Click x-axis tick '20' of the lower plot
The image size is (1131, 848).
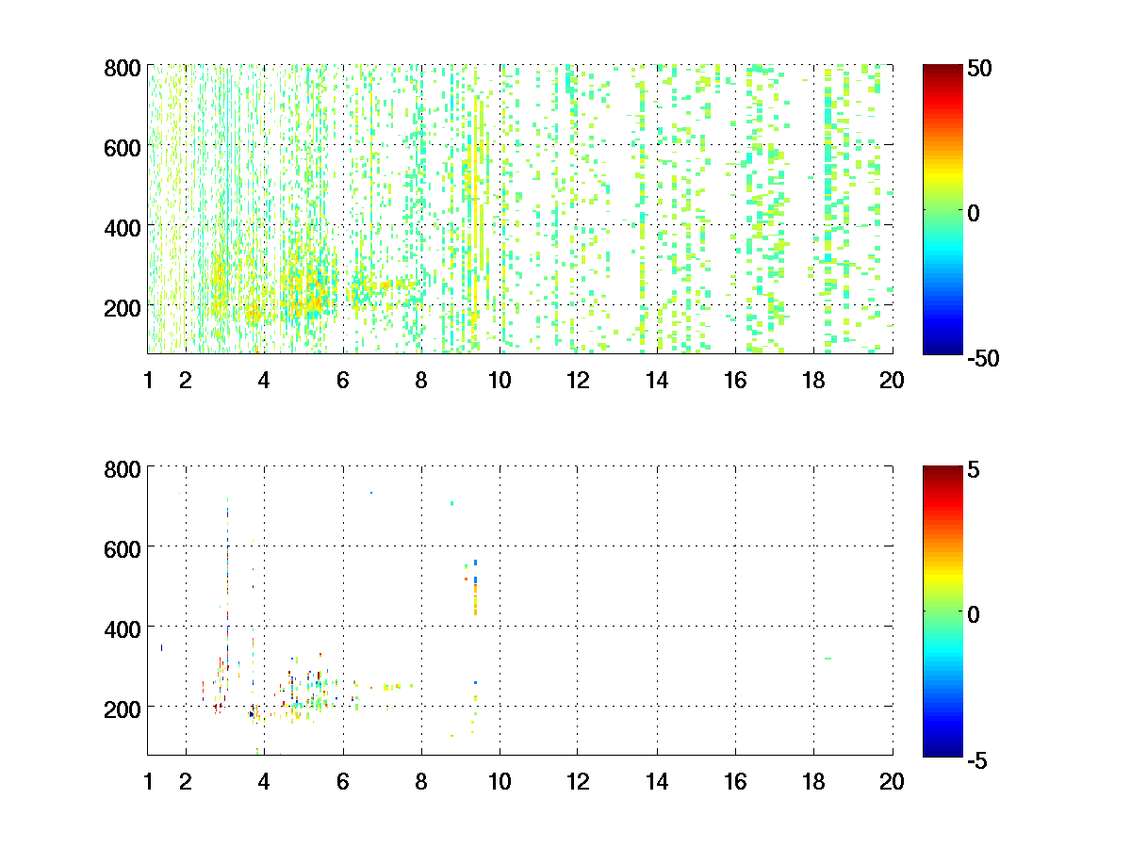(892, 781)
